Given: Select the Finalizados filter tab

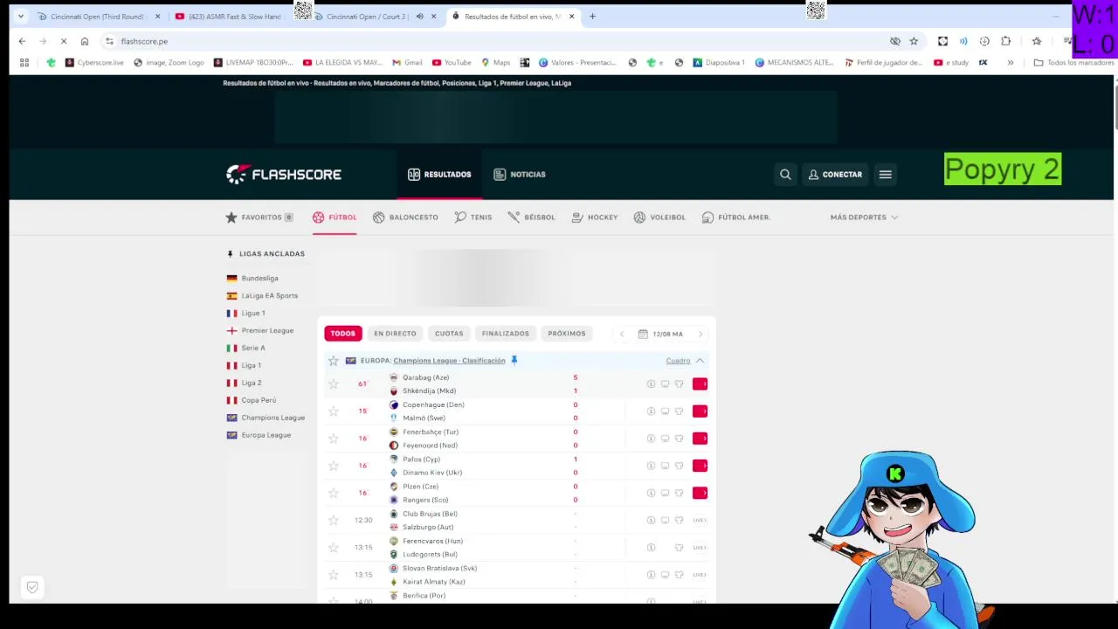Looking at the screenshot, I should (506, 334).
